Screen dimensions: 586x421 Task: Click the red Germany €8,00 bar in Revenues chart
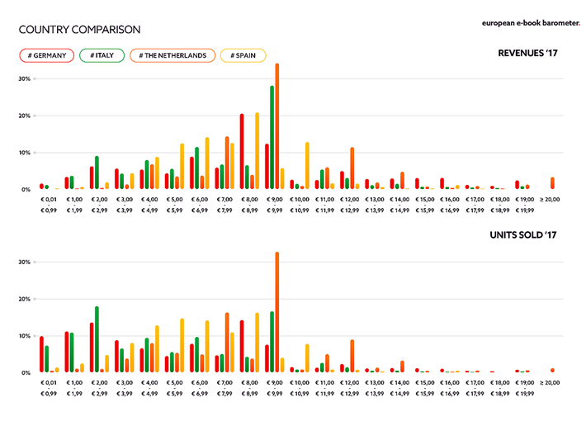242,151
